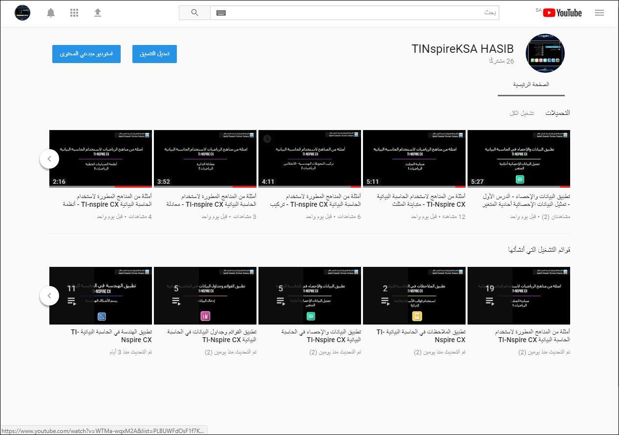The image size is (619, 435).
Task: Click the blue geometry icon on count-11 playlist
Action: [x=102, y=316]
